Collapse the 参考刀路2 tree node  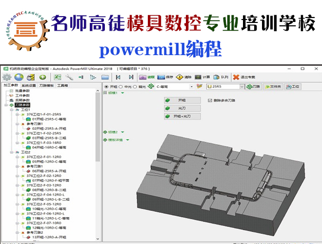click(17, 232)
